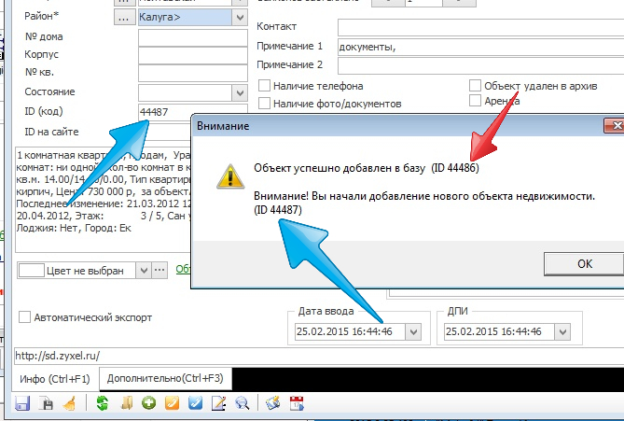Switch to the Дополнительно (Ctrl+F3) tab
The width and height of the screenshot is (624, 421).
[x=166, y=378]
